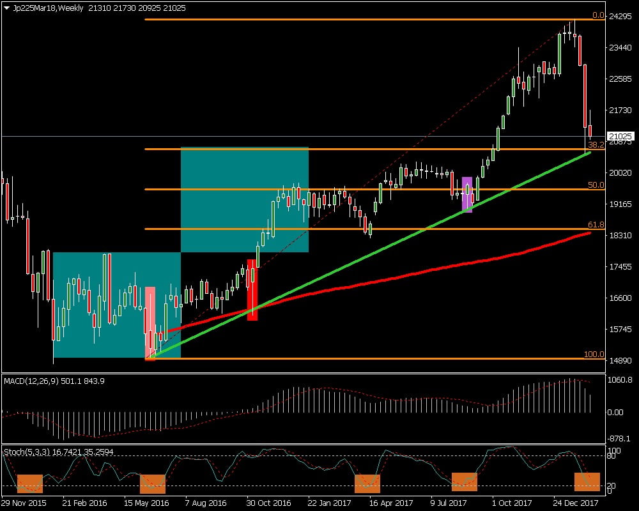Click the current price tag 21025
This screenshot has width=639, height=511.
[x=621, y=137]
